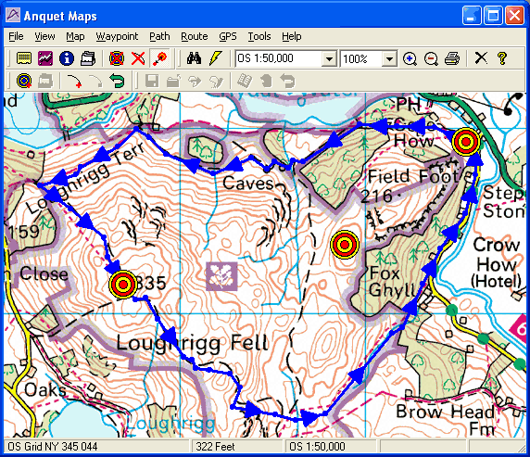
Task: Click the stacked folders icon
Action: click(88, 58)
